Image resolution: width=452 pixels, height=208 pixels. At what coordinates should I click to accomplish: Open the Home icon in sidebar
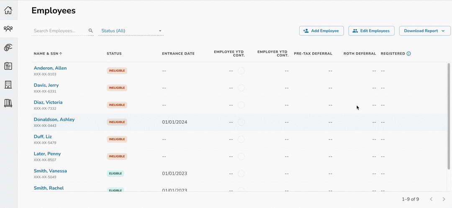coord(8,10)
